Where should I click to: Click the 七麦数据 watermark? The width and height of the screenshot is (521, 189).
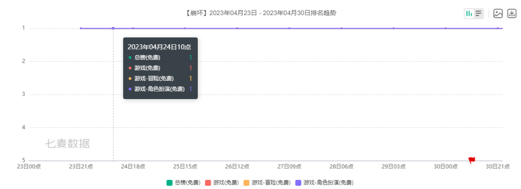pyautogui.click(x=68, y=143)
